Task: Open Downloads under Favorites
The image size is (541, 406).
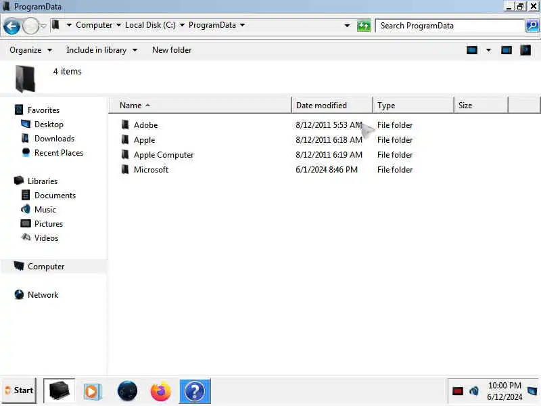Action: click(x=54, y=139)
